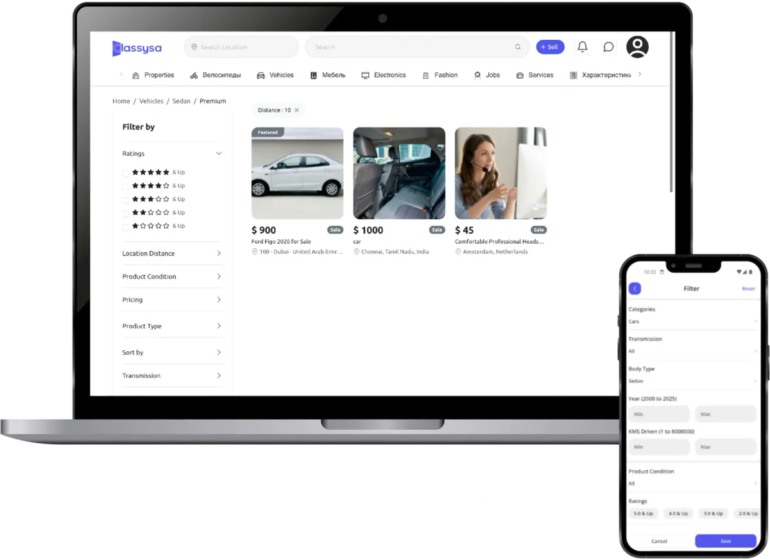
Task: Click the back arrow in phone Filter screen
Action: click(635, 289)
